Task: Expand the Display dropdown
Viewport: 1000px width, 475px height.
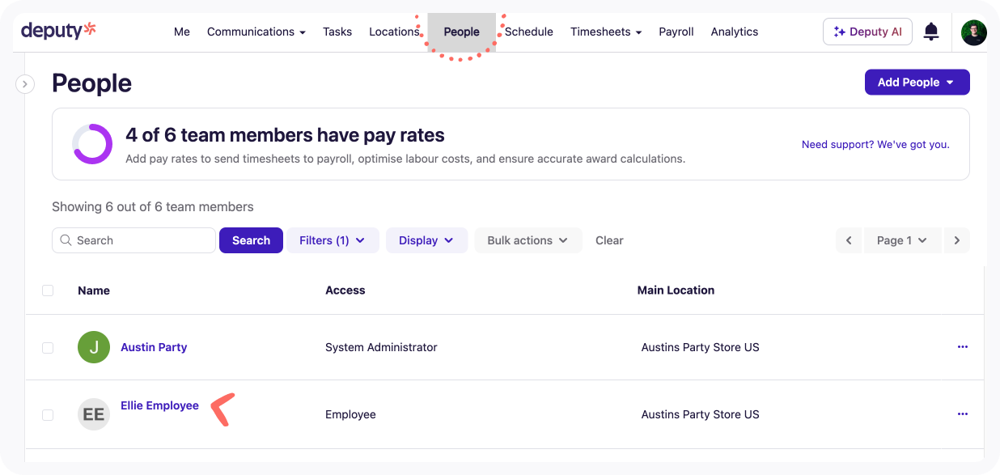Action: 426,240
